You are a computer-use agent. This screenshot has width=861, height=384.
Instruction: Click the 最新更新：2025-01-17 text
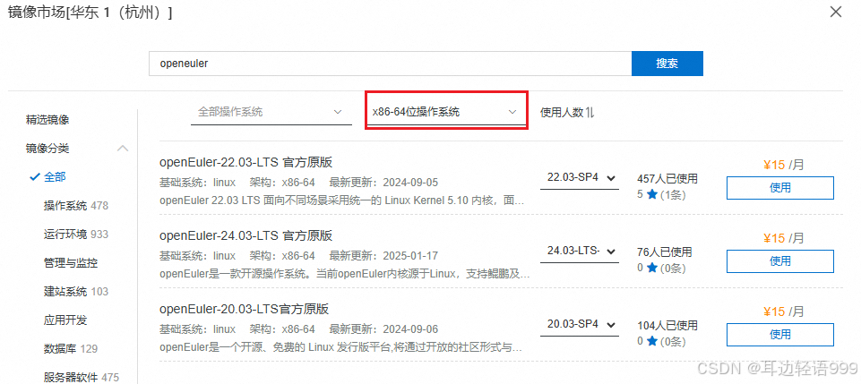(x=383, y=256)
